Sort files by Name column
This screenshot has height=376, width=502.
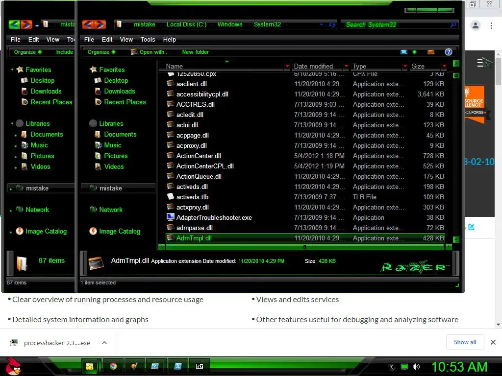[175, 66]
